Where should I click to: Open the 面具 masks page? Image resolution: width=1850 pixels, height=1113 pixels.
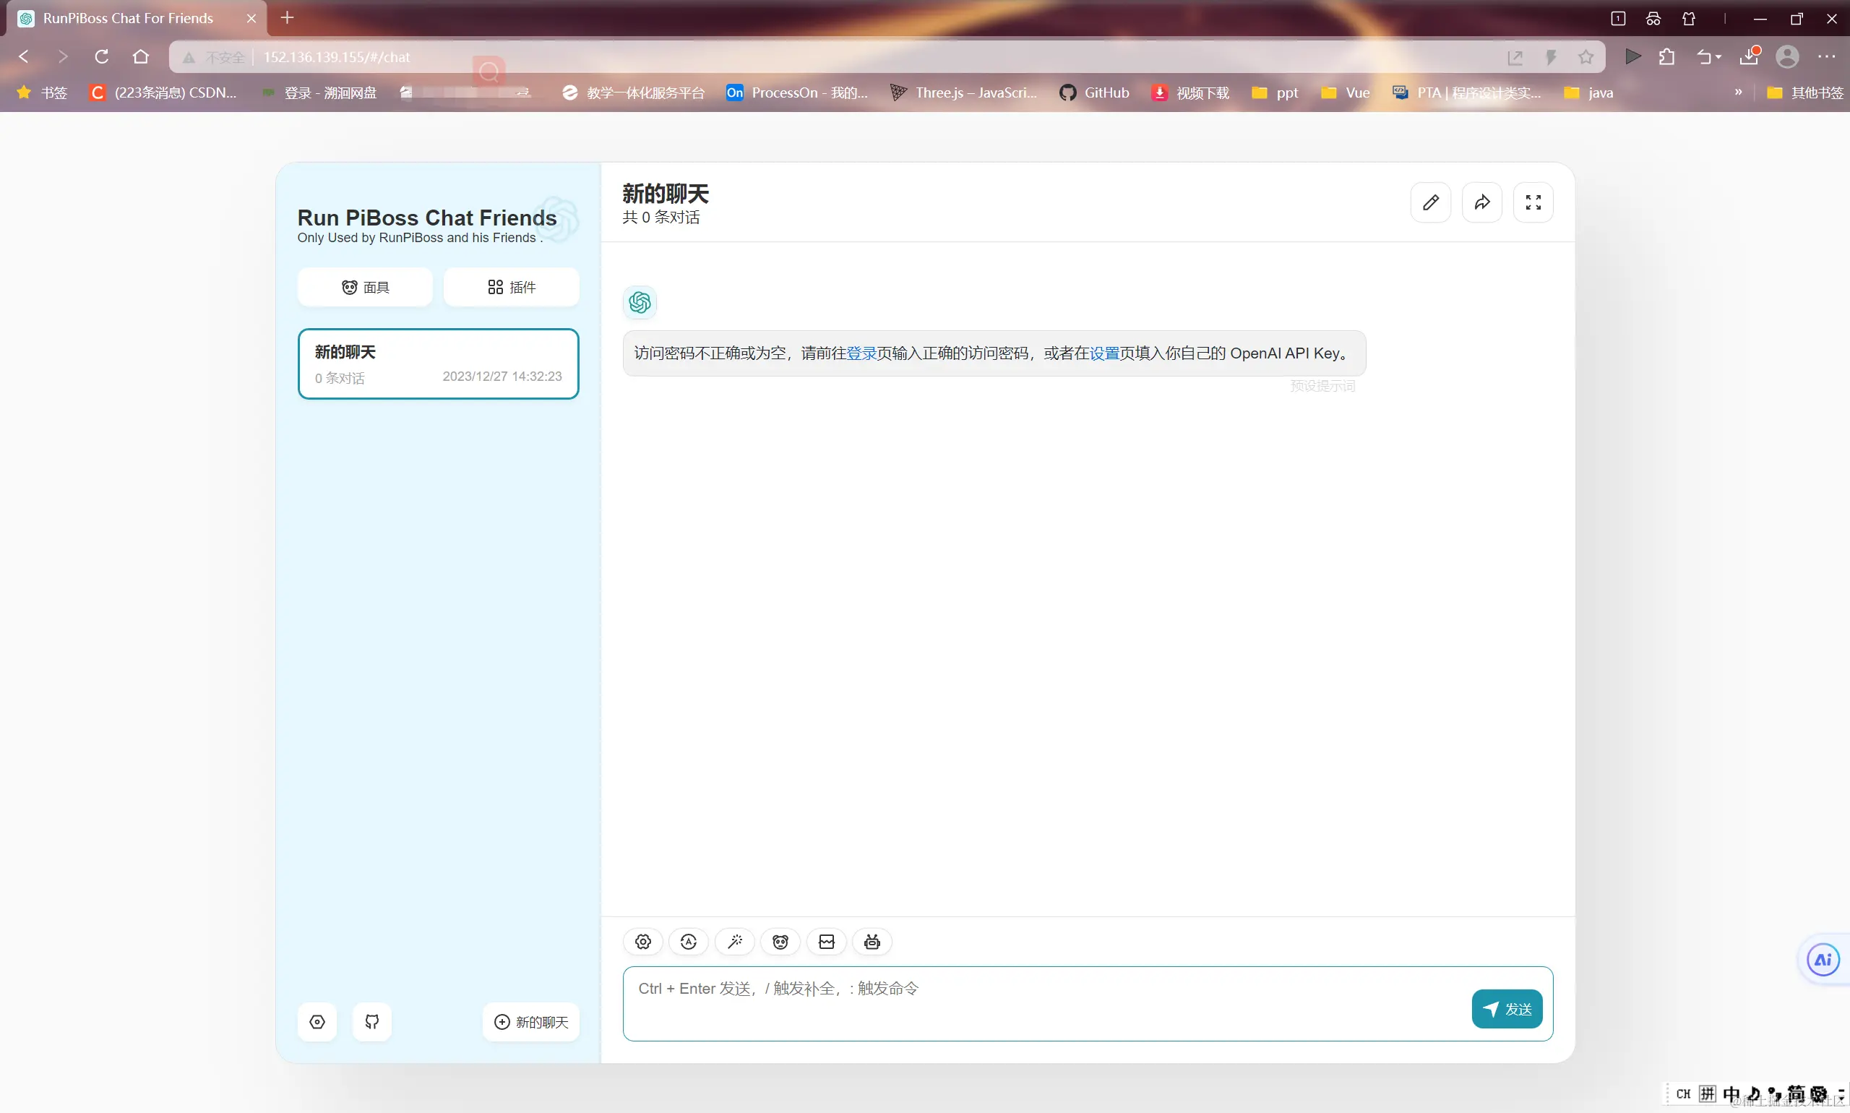pos(365,287)
